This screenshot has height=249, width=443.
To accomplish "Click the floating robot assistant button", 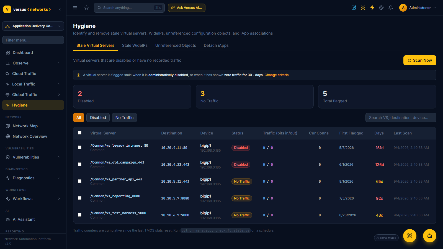I will [x=430, y=236].
